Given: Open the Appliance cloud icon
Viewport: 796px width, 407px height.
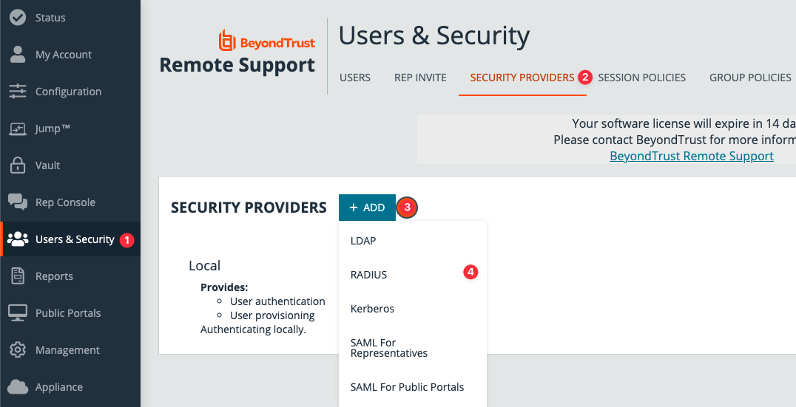Looking at the screenshot, I should pyautogui.click(x=18, y=387).
